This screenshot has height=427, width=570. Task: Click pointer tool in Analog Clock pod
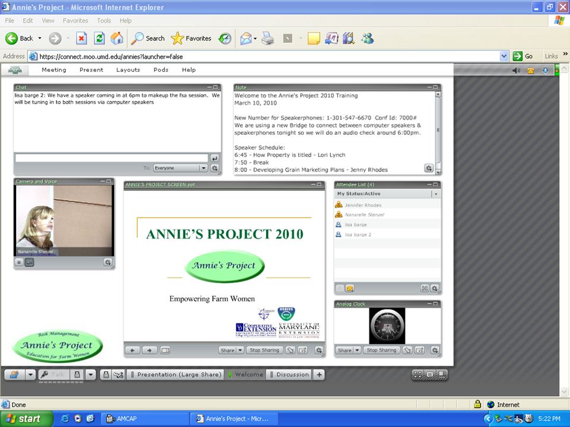click(407, 350)
